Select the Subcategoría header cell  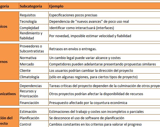point(34,6)
